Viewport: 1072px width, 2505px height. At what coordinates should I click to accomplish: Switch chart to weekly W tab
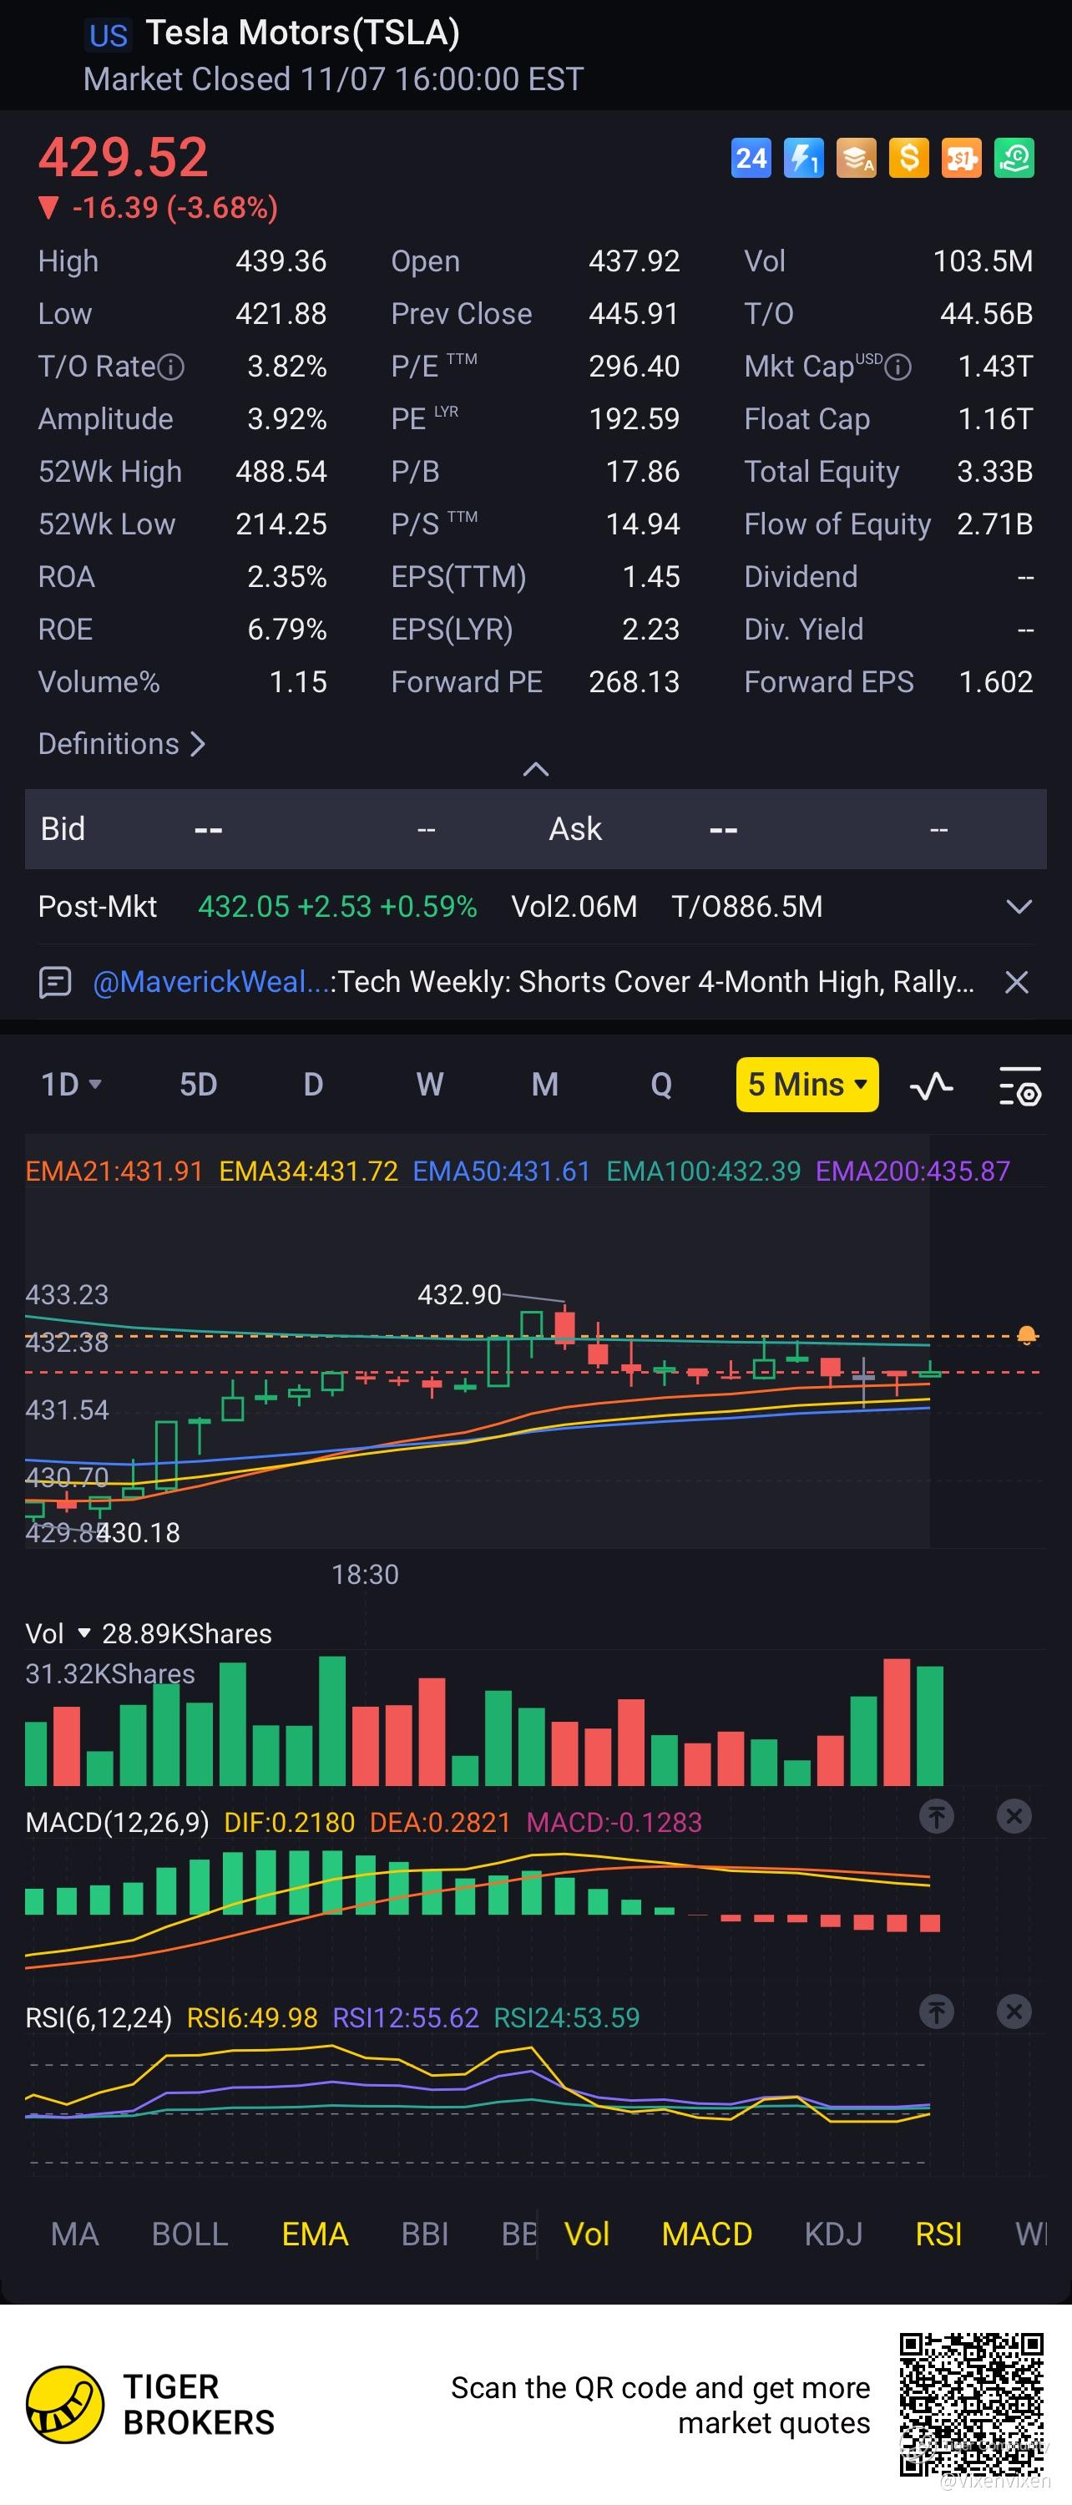point(430,1085)
